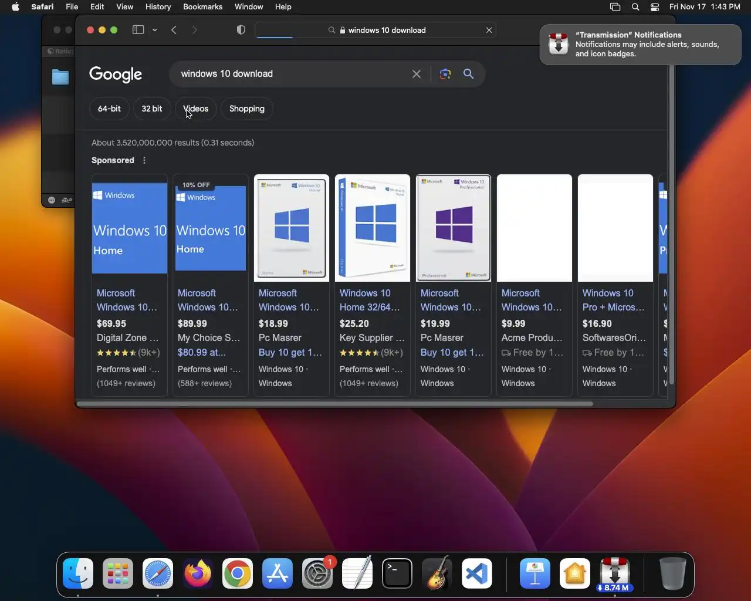This screenshot has width=751, height=601.
Task: Open the $69.95 Windows 10 Home thumbnail
Action: (130, 228)
